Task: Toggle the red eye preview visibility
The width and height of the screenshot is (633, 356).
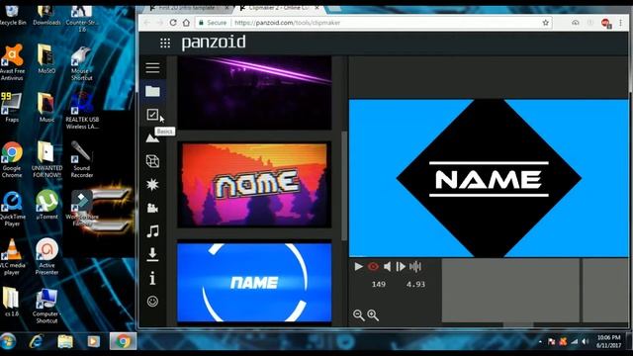Action: click(373, 266)
